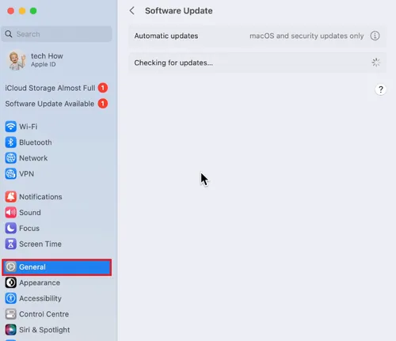This screenshot has width=396, height=341.
Task: Select Control Centre in sidebar
Action: 56,314
